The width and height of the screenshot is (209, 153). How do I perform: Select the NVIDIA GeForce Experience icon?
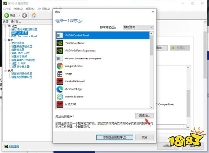(x=60, y=51)
